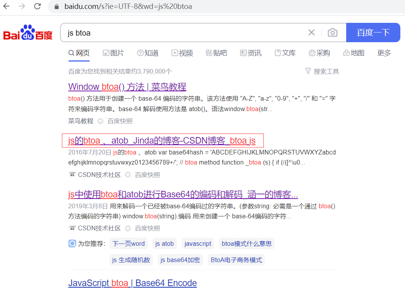Image resolution: width=405 pixels, height=288 pixels.
Task: Open JavaScript btoa | Base64 Encode result
Action: coord(133,283)
